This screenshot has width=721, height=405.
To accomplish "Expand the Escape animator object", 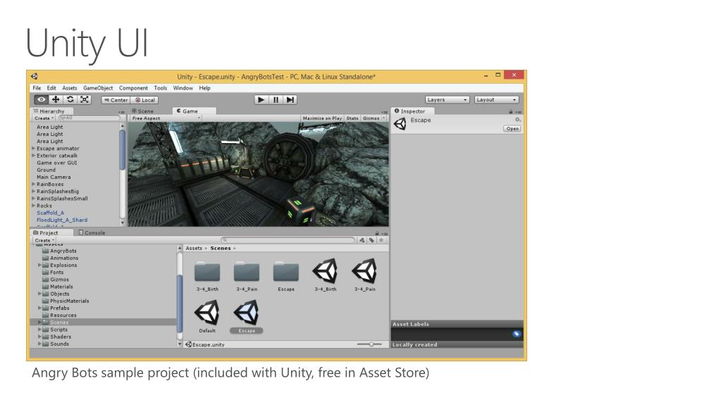I will [34, 149].
